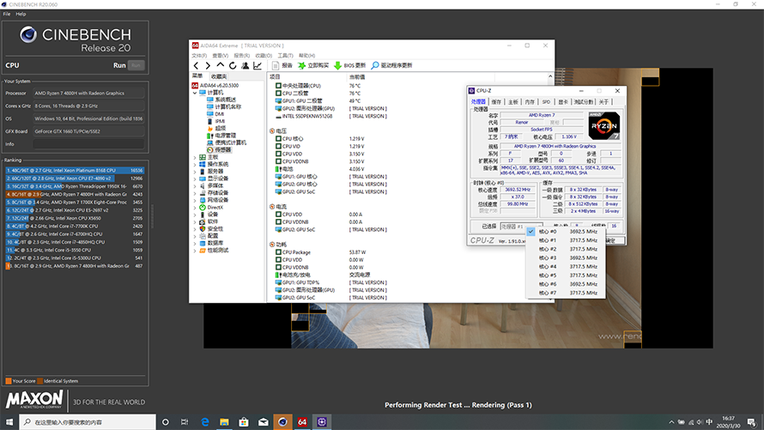Open Cinebench Help menu
Viewport: 764px width, 430px height.
21,14
